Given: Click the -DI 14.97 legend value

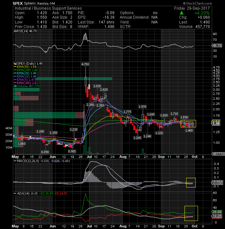Looking at the screenshot, I should point(60,194).
